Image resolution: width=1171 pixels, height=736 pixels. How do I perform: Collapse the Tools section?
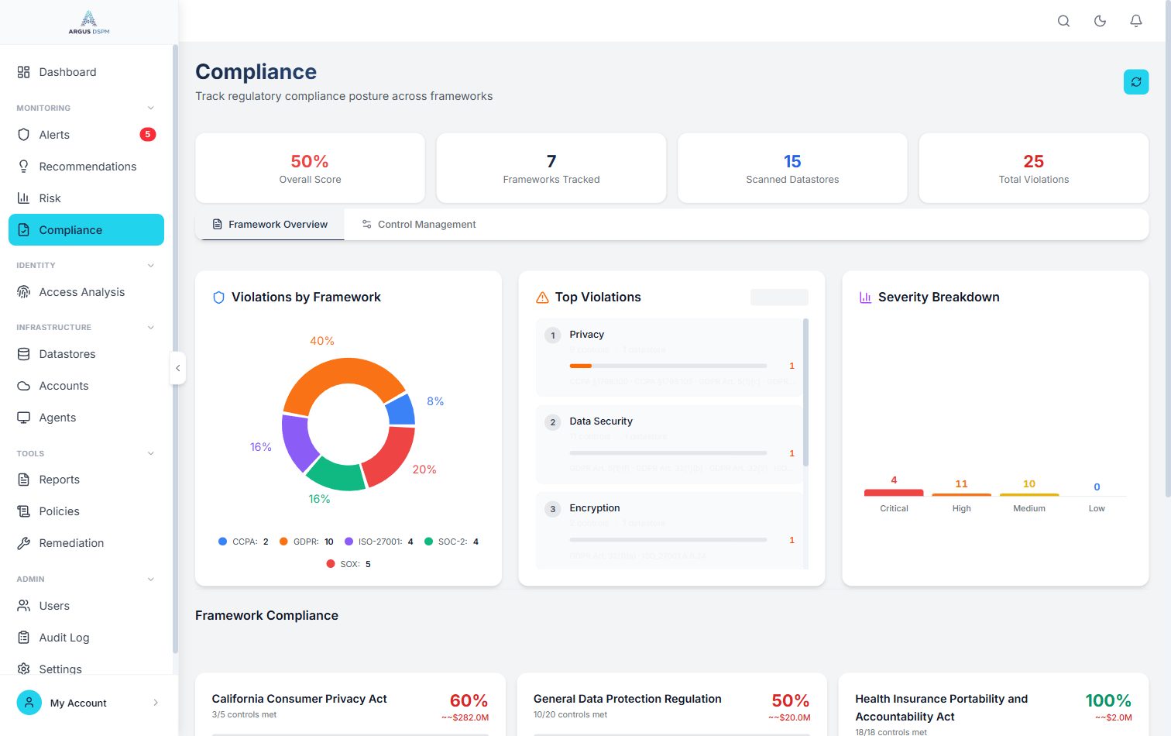coord(151,453)
